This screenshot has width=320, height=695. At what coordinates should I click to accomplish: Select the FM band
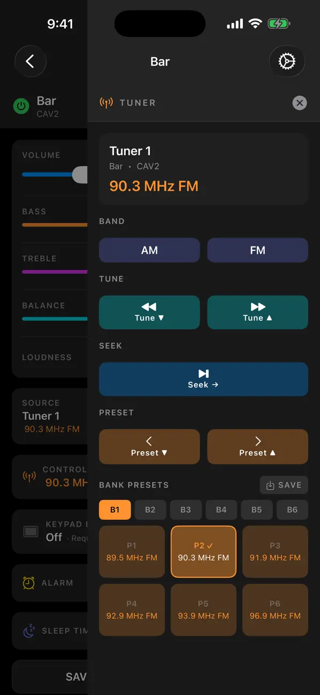coord(257,250)
